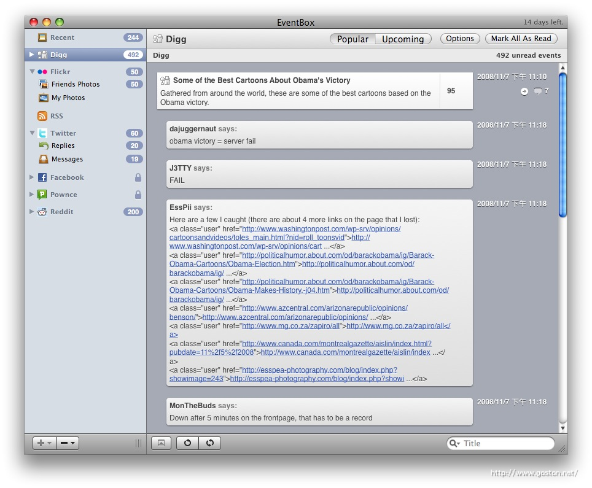Open the Obama-Election.htm politicalhumor link
Image resolution: width=592 pixels, height=488 pixels.
click(302, 260)
